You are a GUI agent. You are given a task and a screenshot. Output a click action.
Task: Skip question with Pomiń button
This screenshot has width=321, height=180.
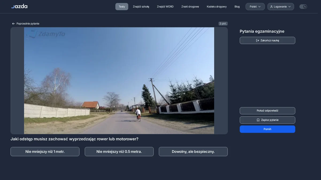point(267,129)
